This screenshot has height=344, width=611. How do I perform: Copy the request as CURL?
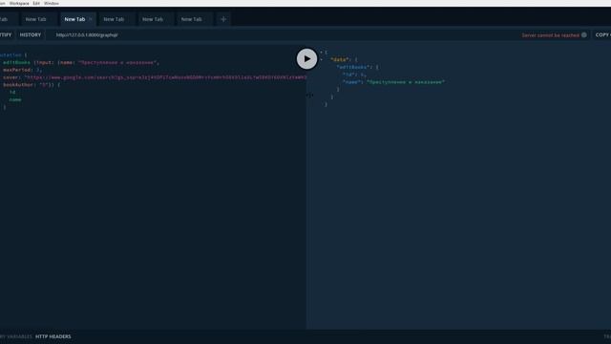point(602,34)
